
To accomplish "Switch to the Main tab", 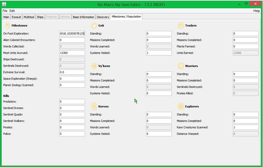I will click(6, 17).
